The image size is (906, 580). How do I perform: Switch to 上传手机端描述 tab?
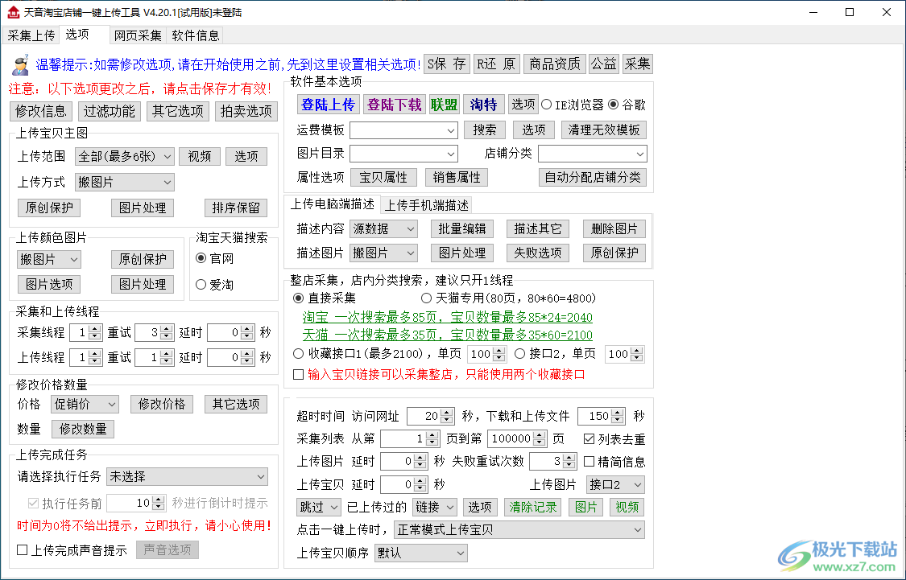[426, 205]
